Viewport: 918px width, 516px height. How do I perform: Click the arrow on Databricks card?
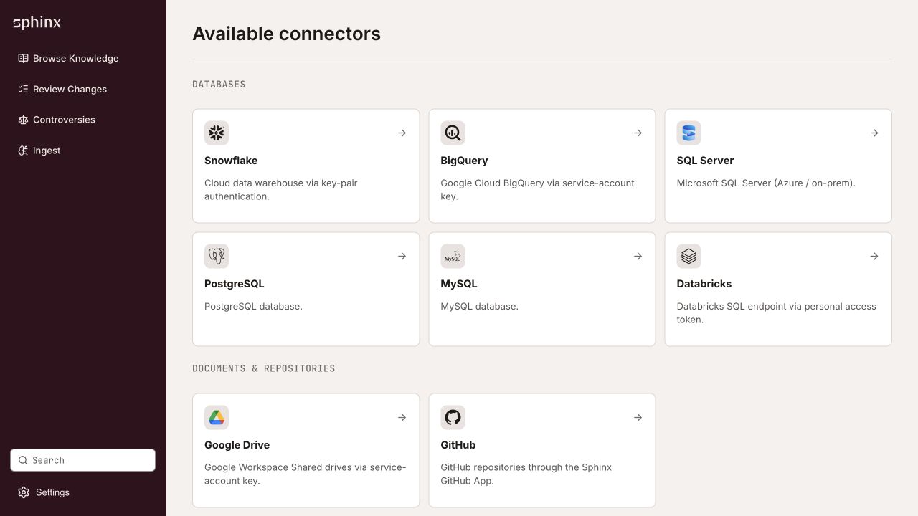874,256
